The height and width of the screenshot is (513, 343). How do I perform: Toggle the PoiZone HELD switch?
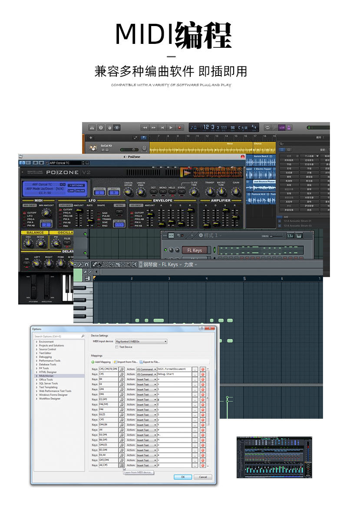172,192
